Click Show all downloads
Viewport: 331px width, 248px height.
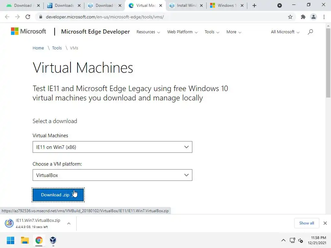coord(306,223)
